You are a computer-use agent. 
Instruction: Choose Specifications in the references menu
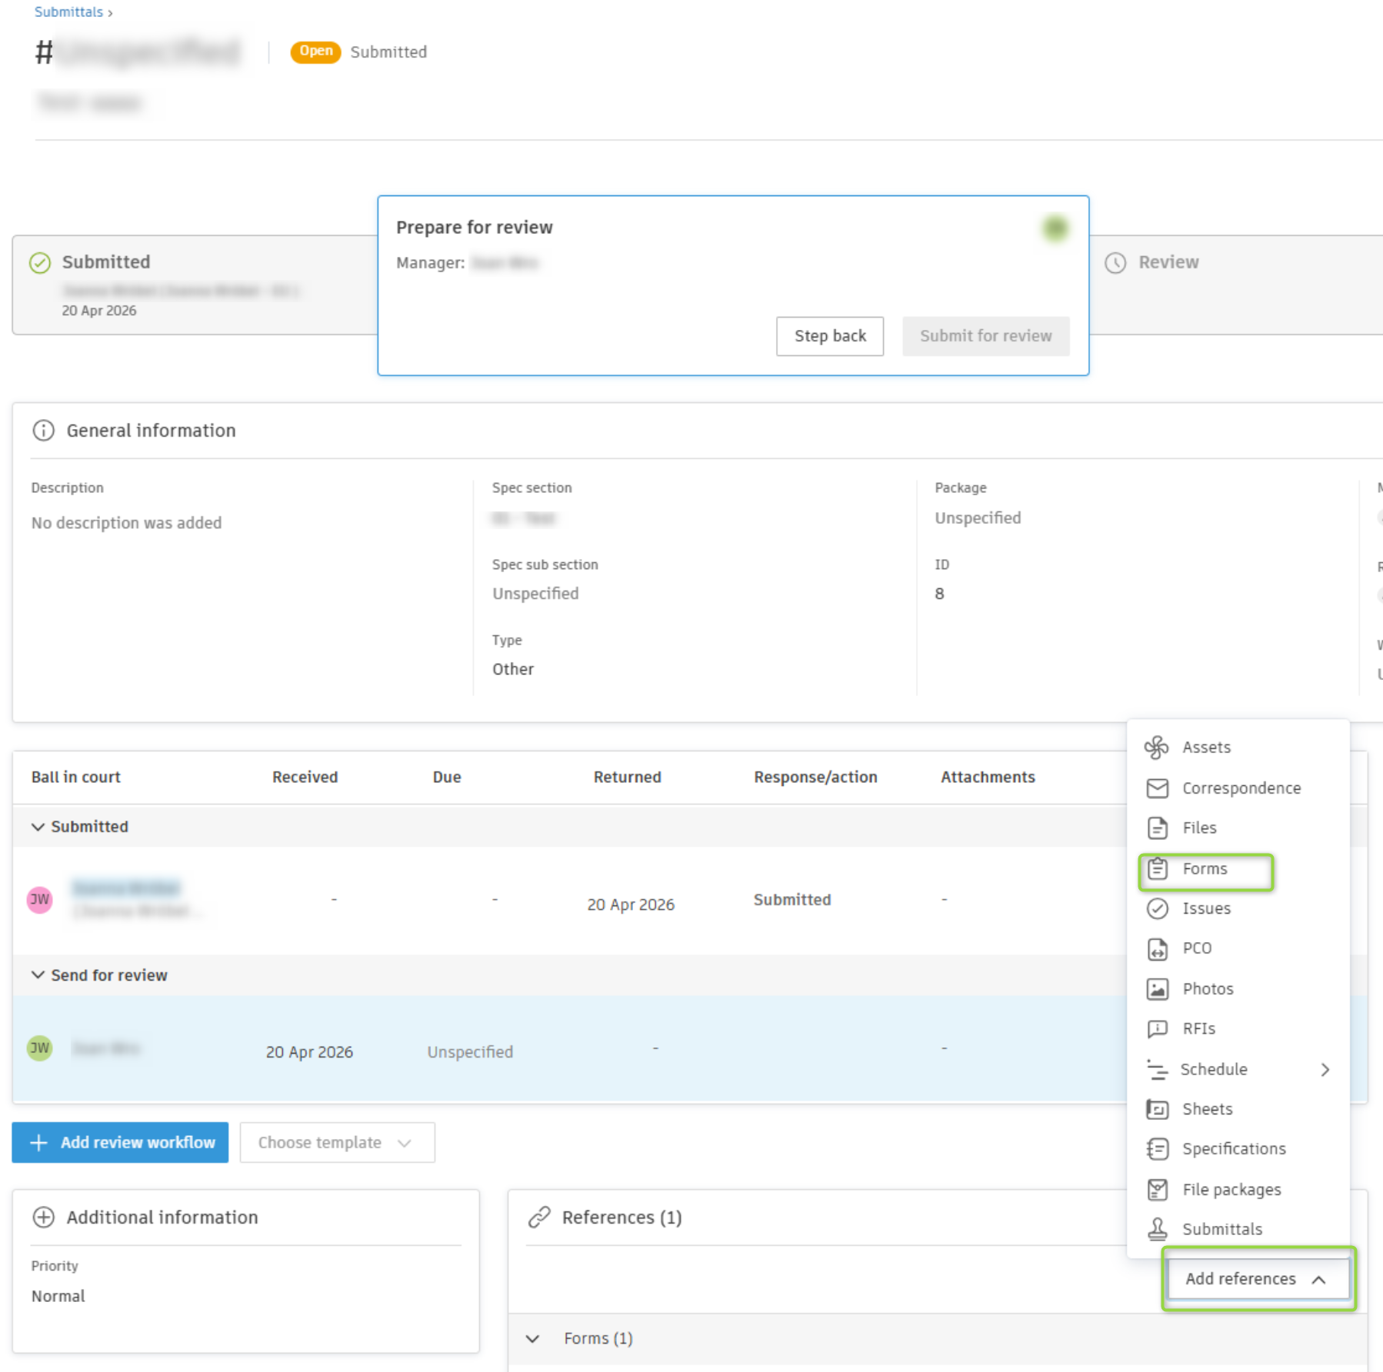pyautogui.click(x=1238, y=1149)
